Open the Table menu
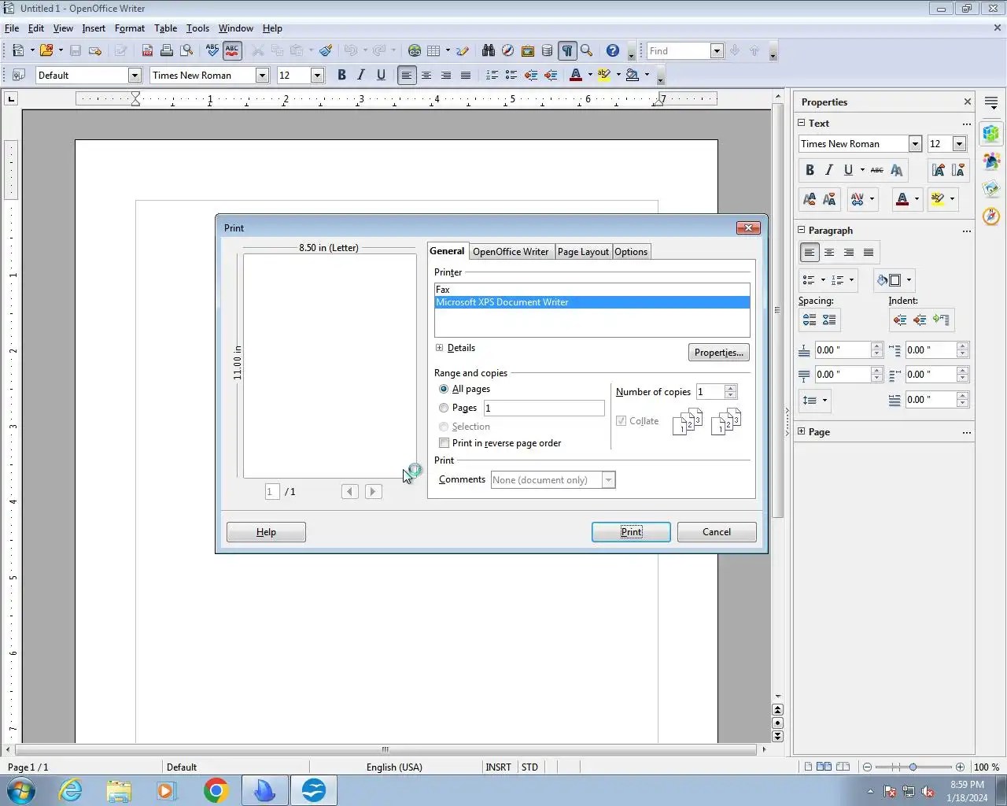This screenshot has width=1007, height=806. [165, 28]
